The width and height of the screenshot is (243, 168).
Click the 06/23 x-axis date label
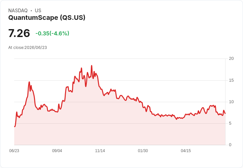14,151
